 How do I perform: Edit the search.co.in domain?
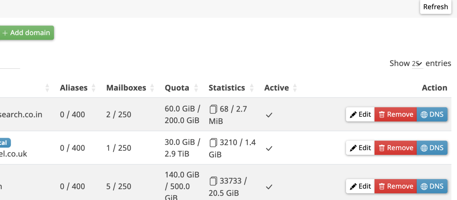[x=360, y=114]
